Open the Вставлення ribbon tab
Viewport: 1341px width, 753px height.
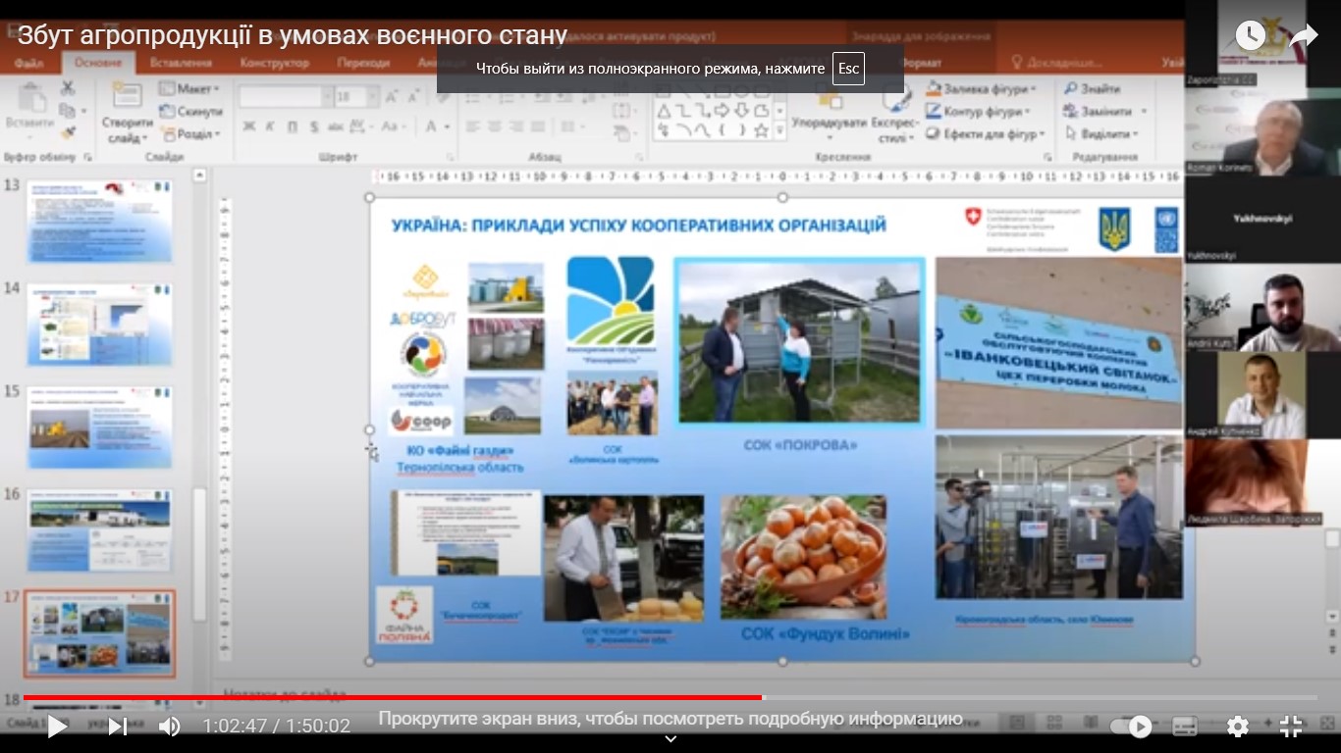[x=182, y=63]
